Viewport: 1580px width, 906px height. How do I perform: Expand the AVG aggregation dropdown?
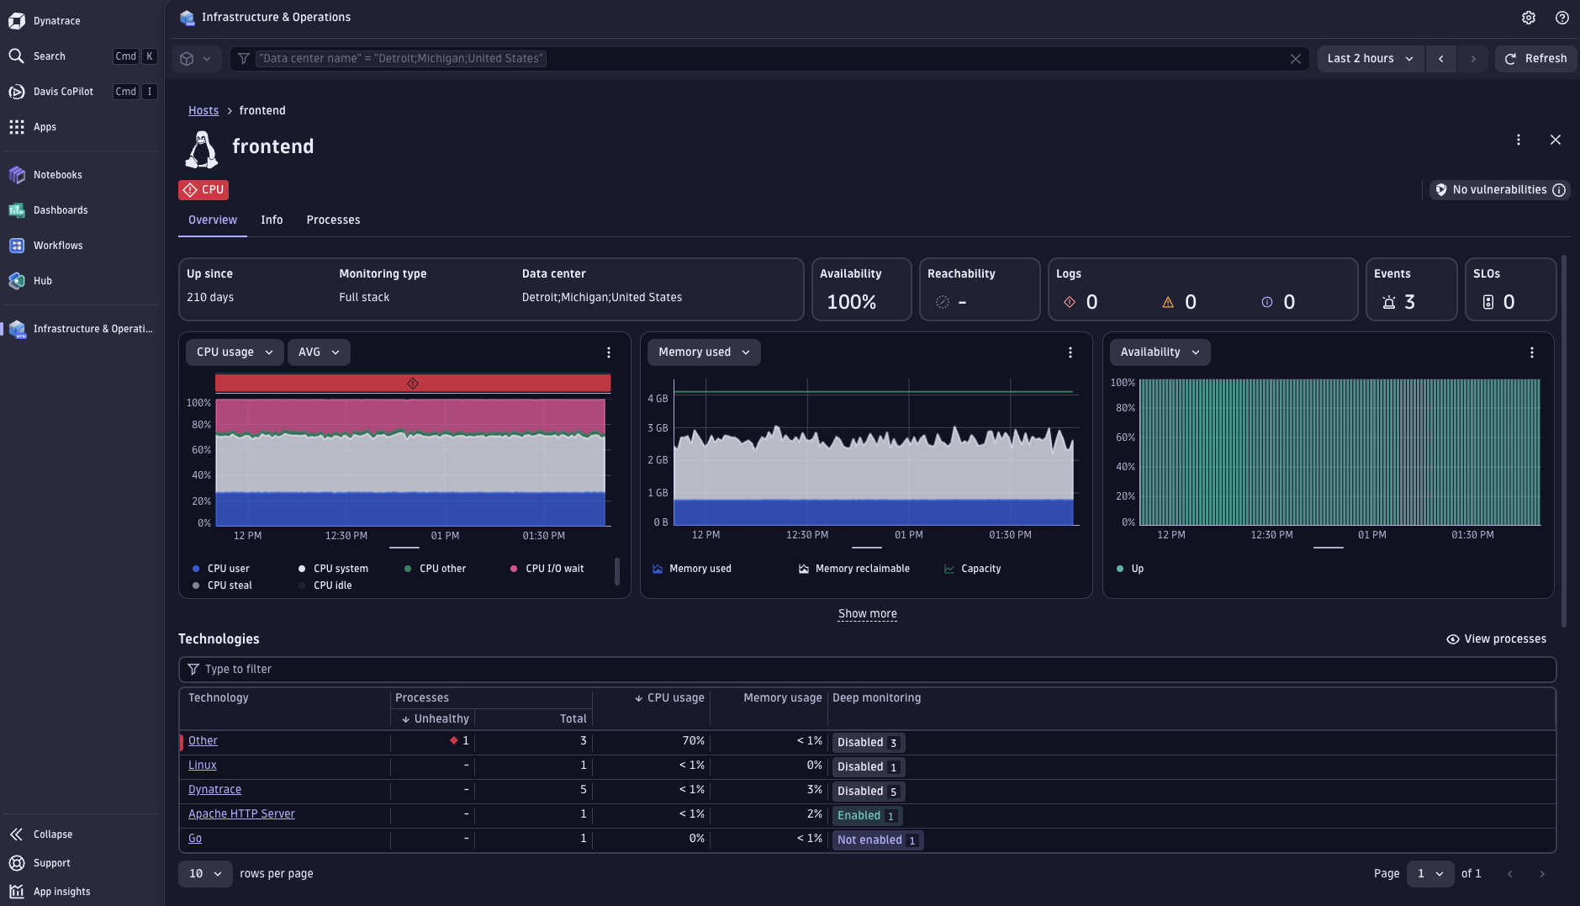(319, 352)
